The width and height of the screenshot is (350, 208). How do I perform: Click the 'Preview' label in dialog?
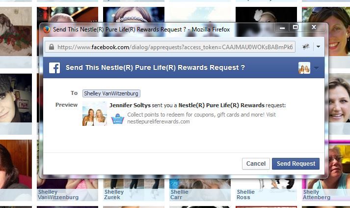tap(66, 105)
